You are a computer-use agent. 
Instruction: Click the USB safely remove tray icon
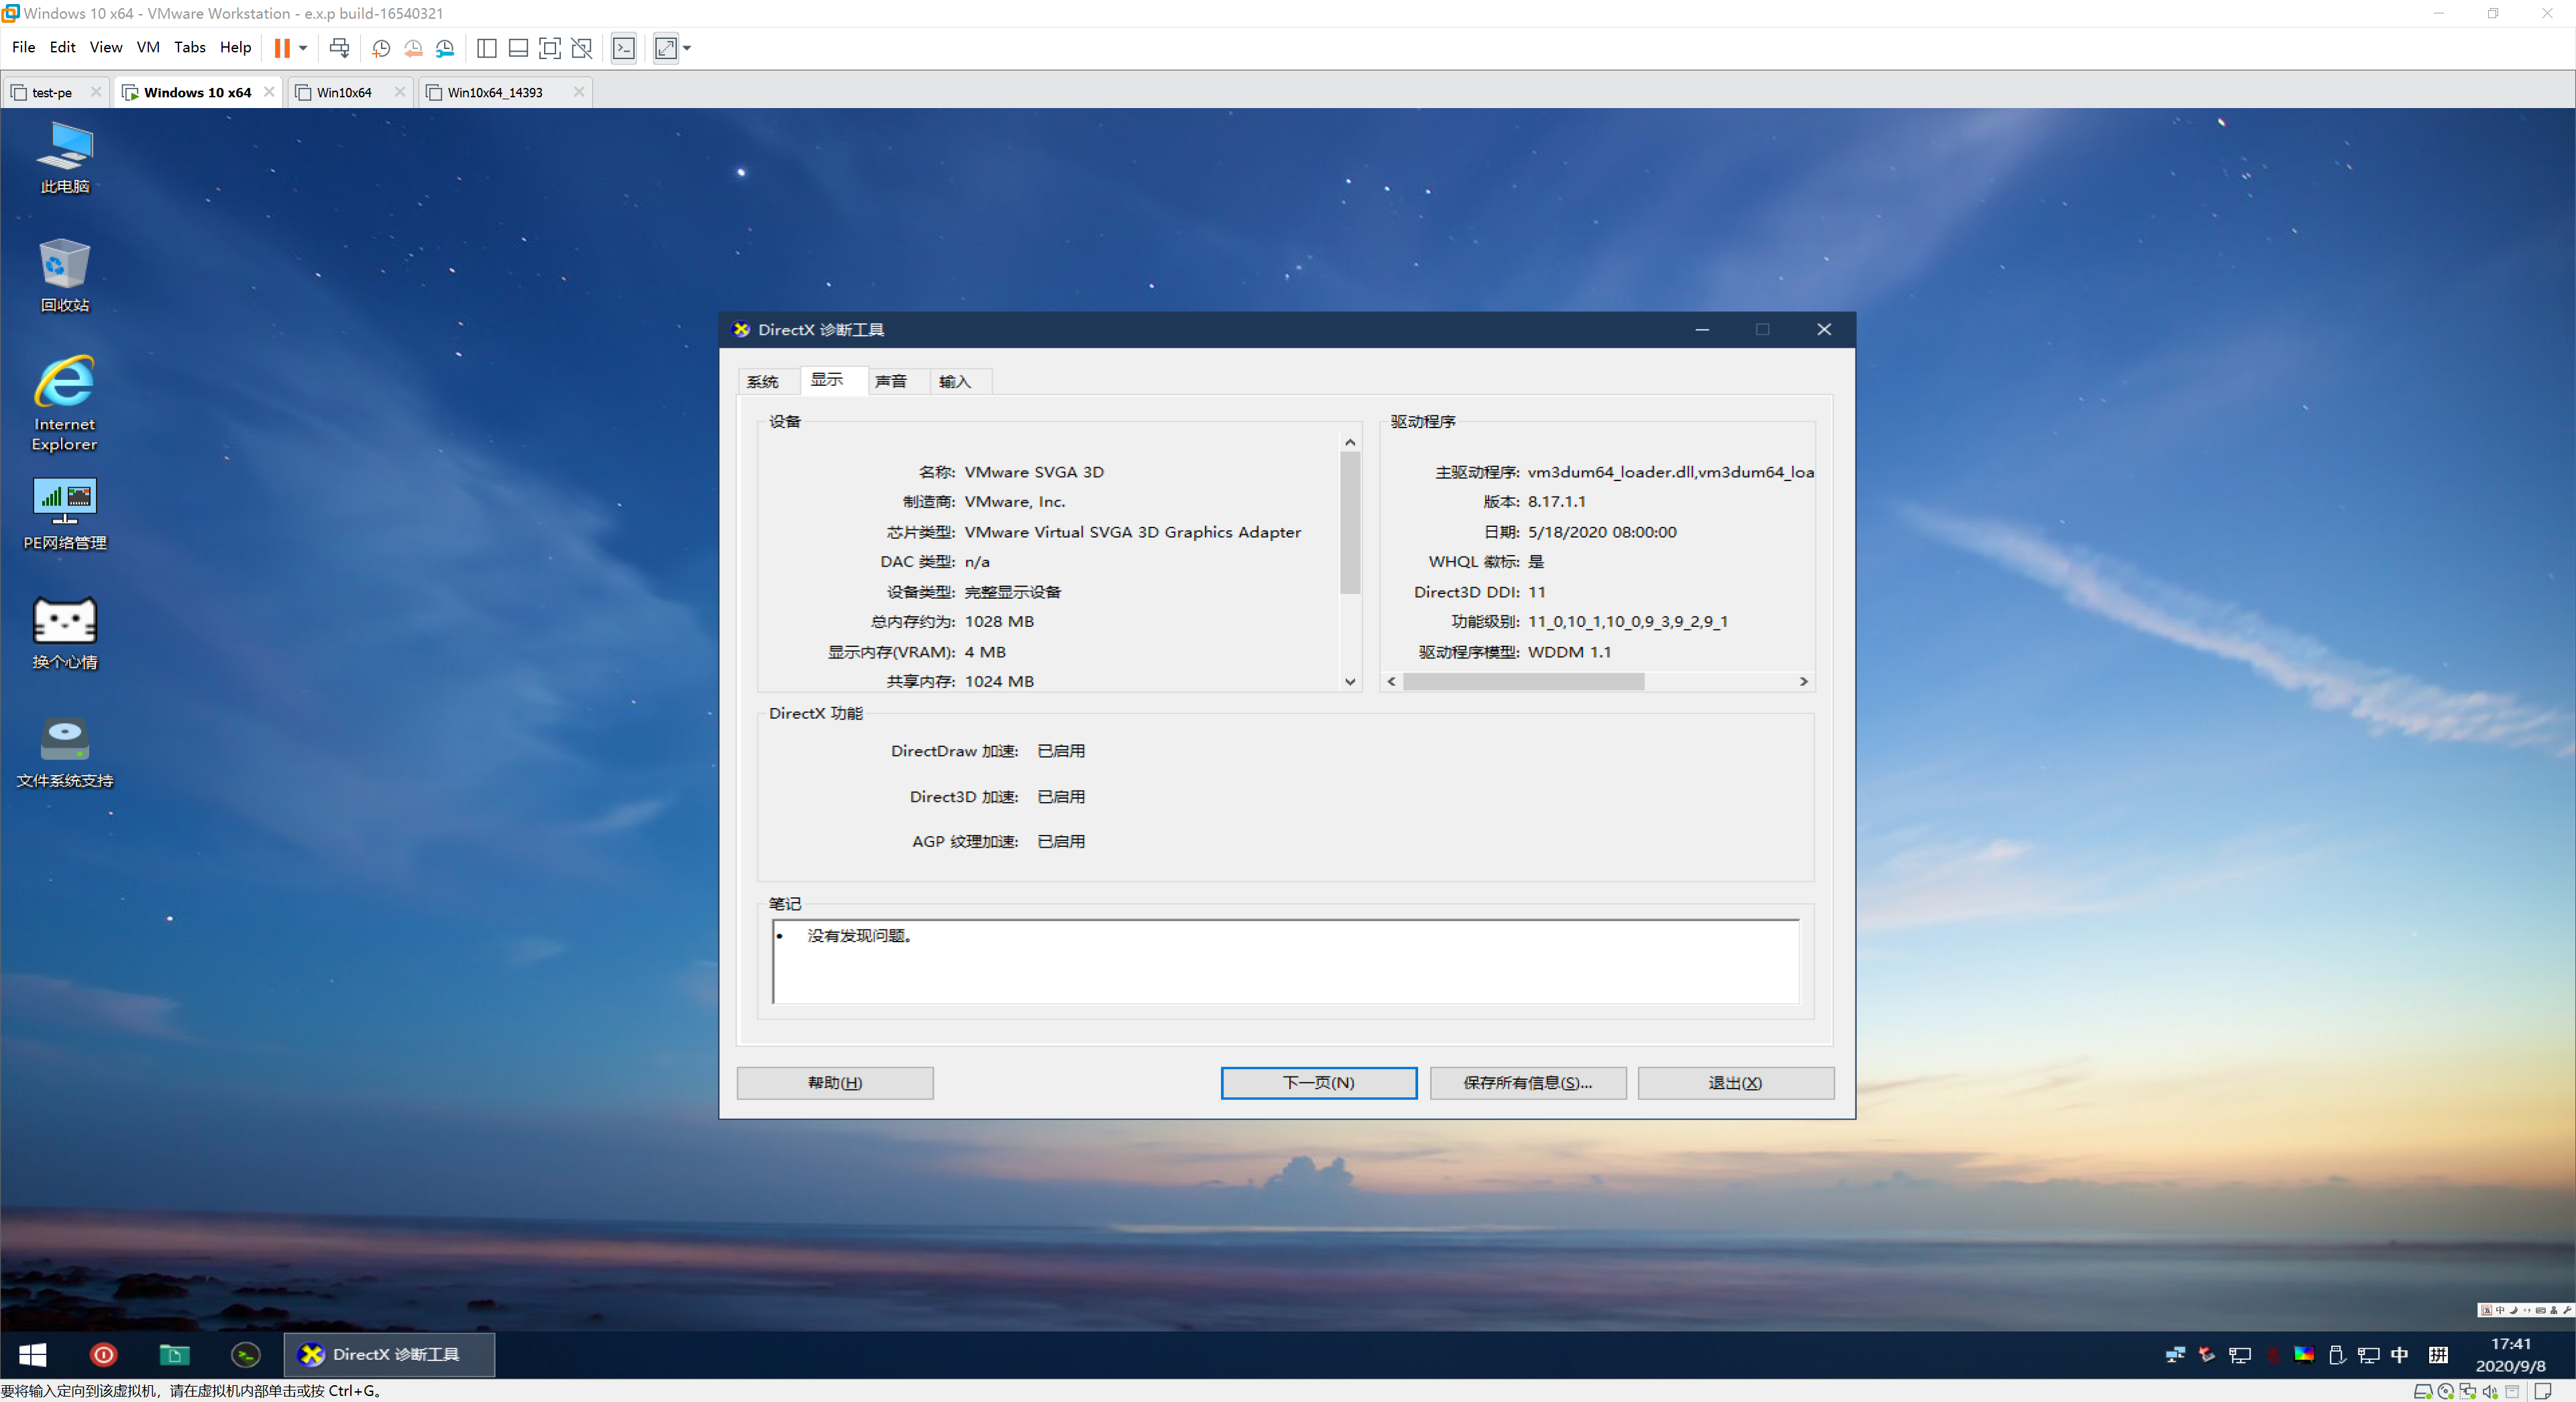pyautogui.click(x=2337, y=1355)
